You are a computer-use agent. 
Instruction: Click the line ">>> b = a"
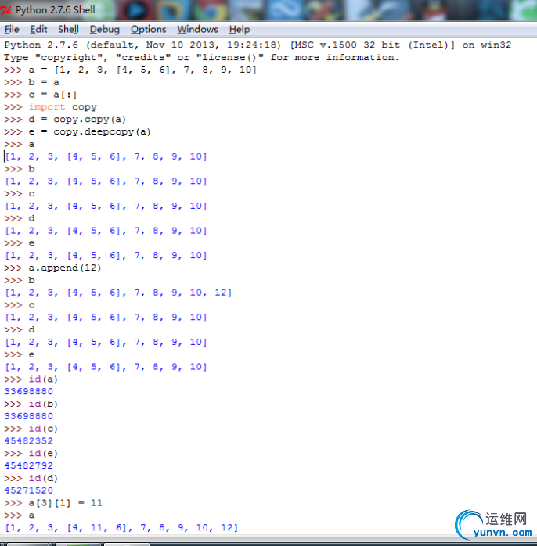[x=32, y=83]
